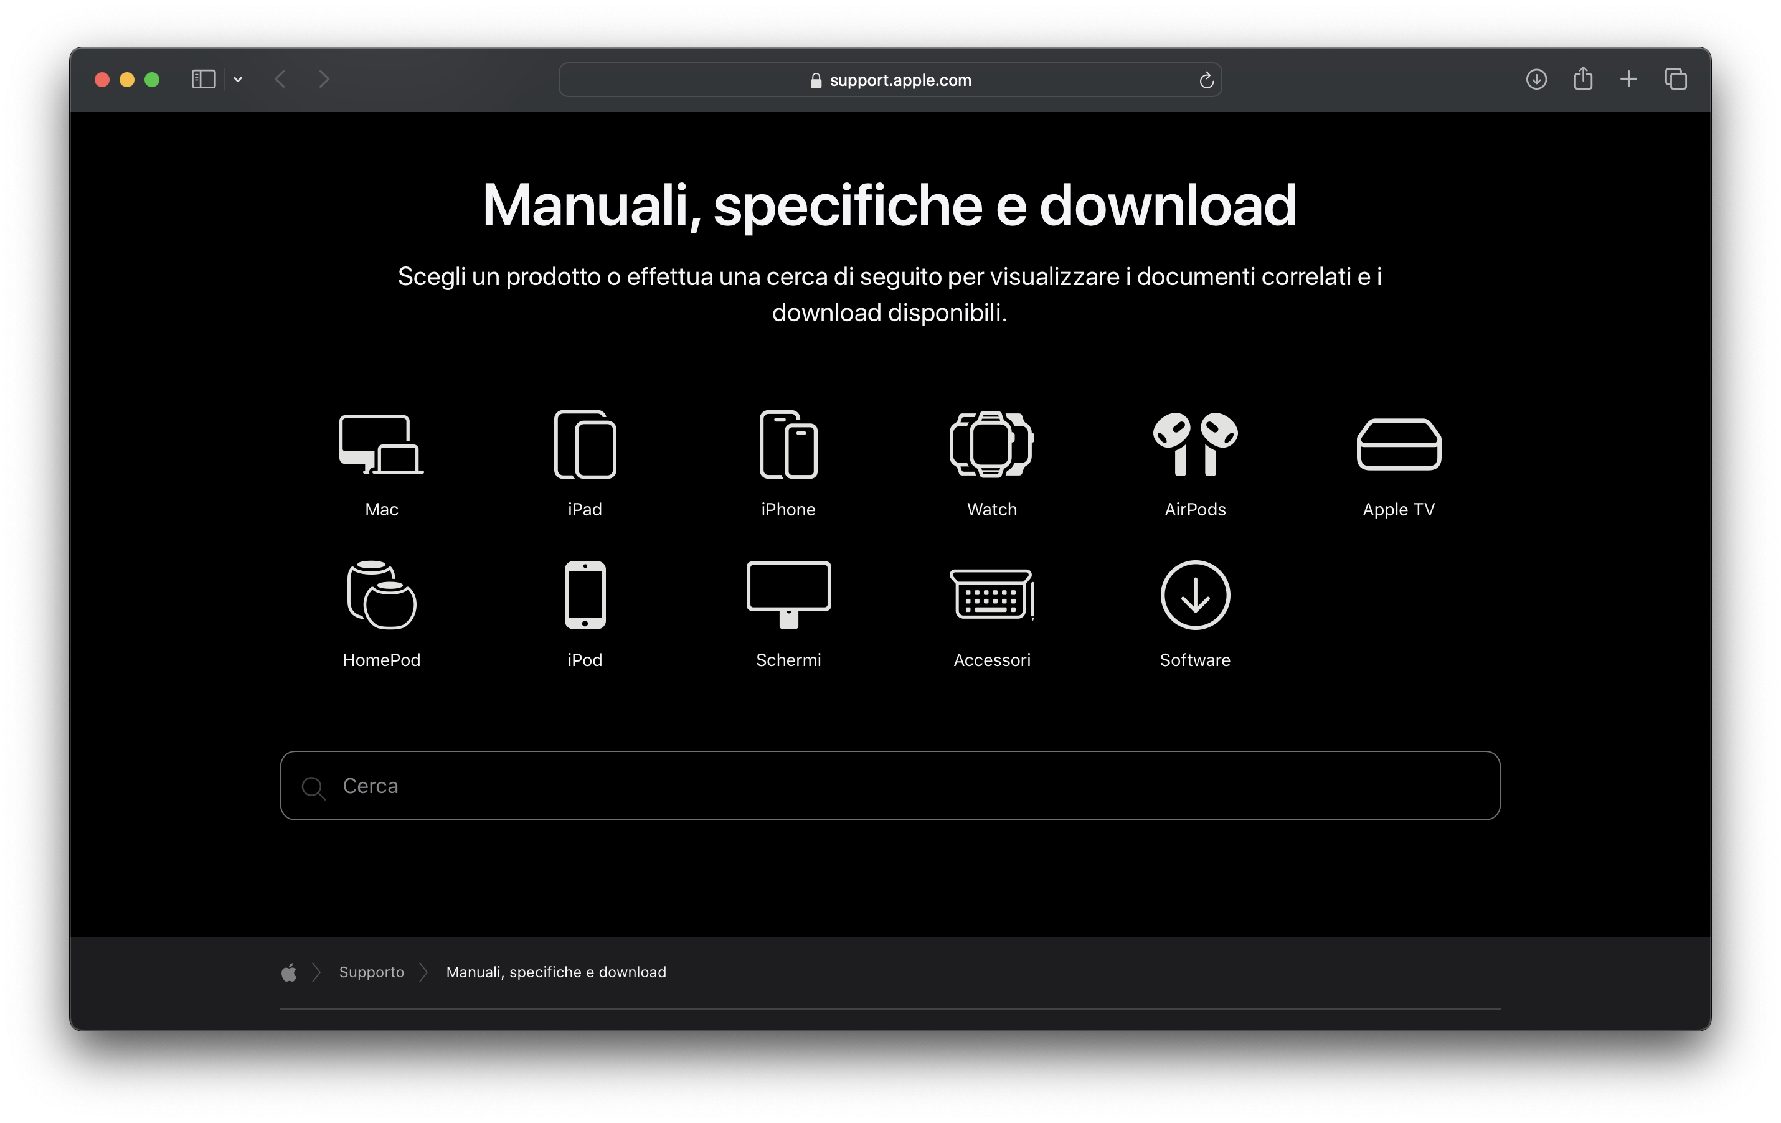Click the lock icon in address bar

coord(816,80)
